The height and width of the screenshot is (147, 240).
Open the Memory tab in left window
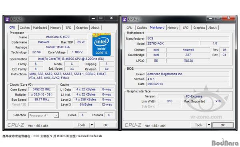[56, 28]
